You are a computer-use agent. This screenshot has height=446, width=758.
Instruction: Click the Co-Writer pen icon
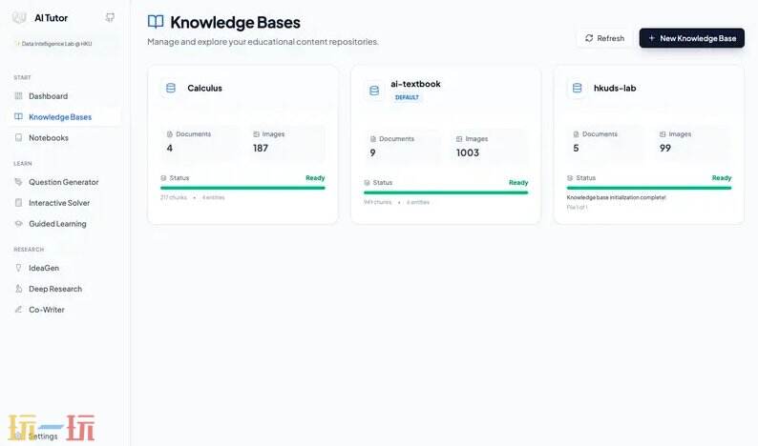[x=19, y=310]
